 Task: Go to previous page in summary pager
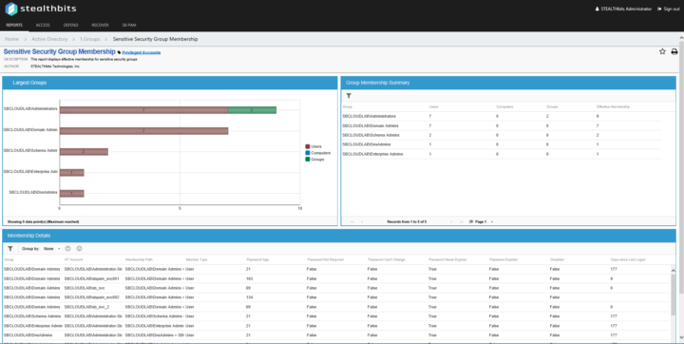pyautogui.click(x=362, y=221)
